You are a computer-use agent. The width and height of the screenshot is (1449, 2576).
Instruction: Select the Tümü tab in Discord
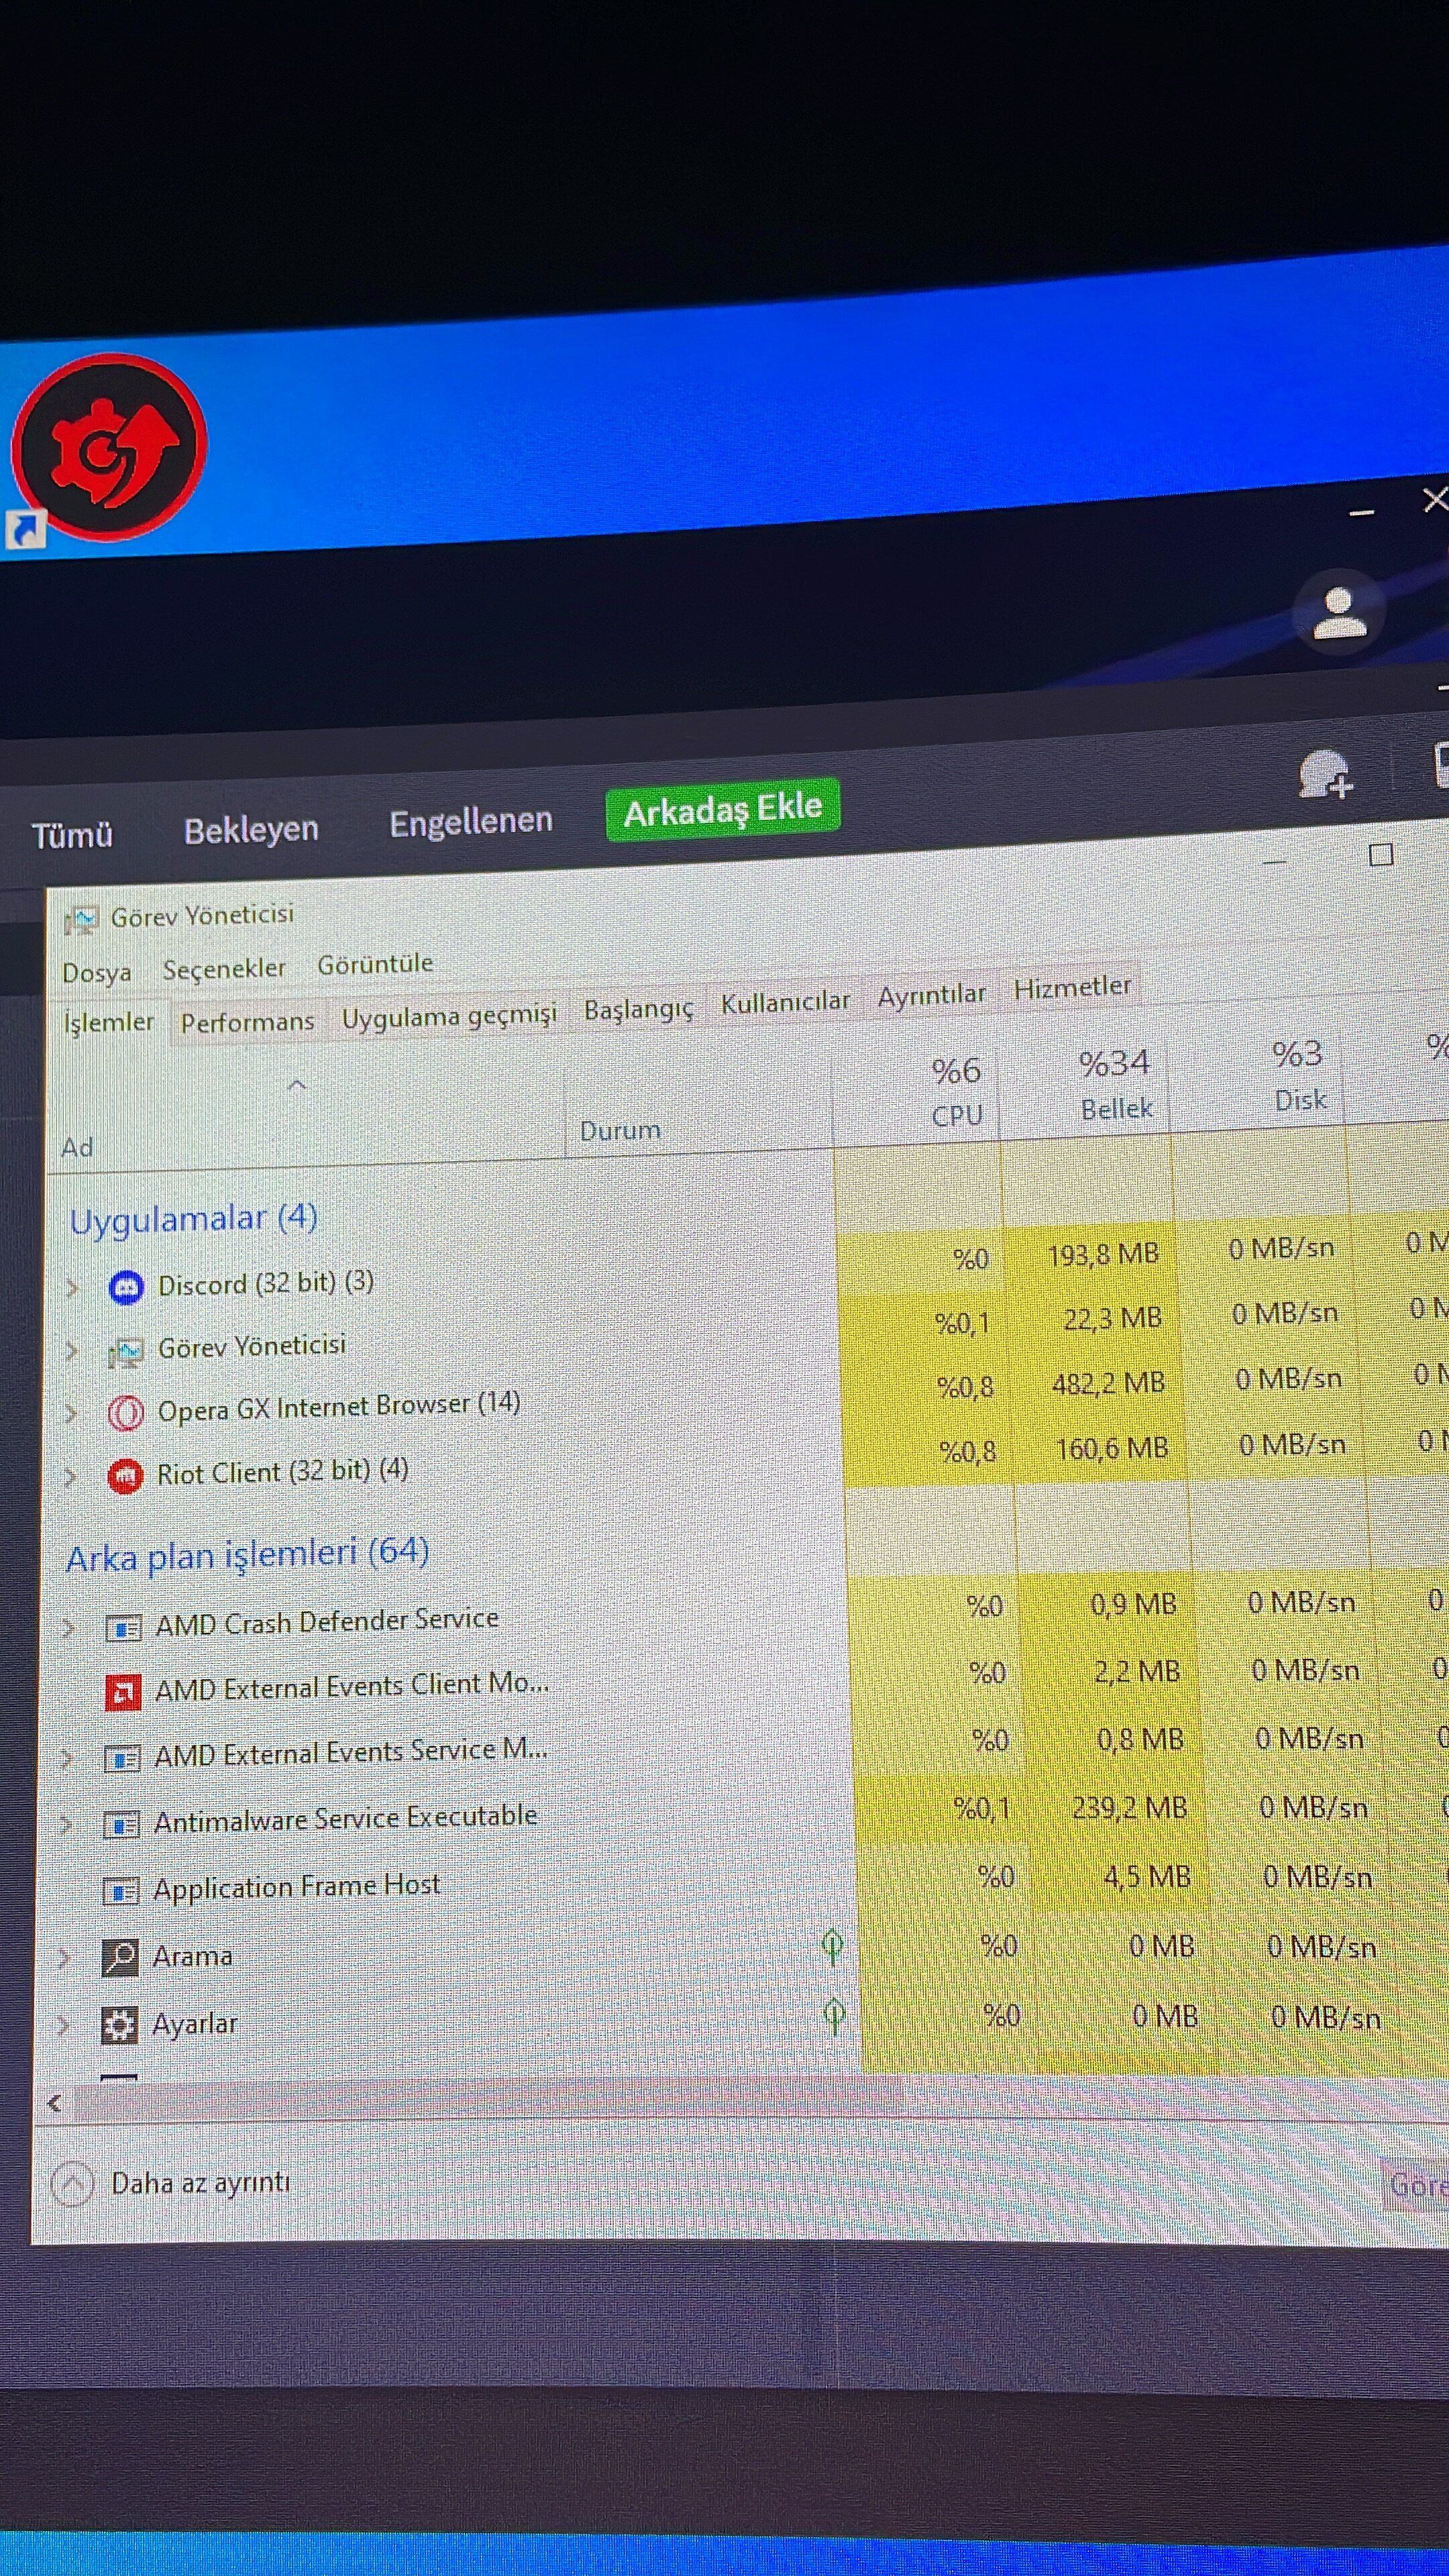coord(72,835)
